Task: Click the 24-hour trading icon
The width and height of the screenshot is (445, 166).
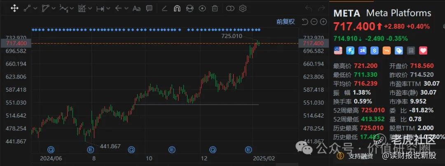Action: tap(363, 51)
